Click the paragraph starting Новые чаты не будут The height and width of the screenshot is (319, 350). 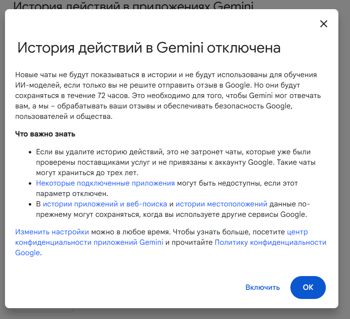pyautogui.click(x=168, y=95)
